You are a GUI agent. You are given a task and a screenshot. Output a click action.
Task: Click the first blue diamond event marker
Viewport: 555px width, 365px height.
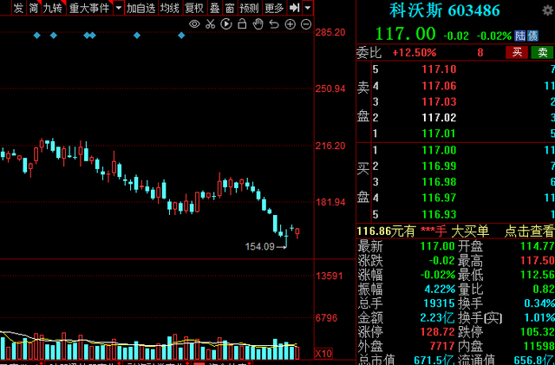click(x=36, y=35)
